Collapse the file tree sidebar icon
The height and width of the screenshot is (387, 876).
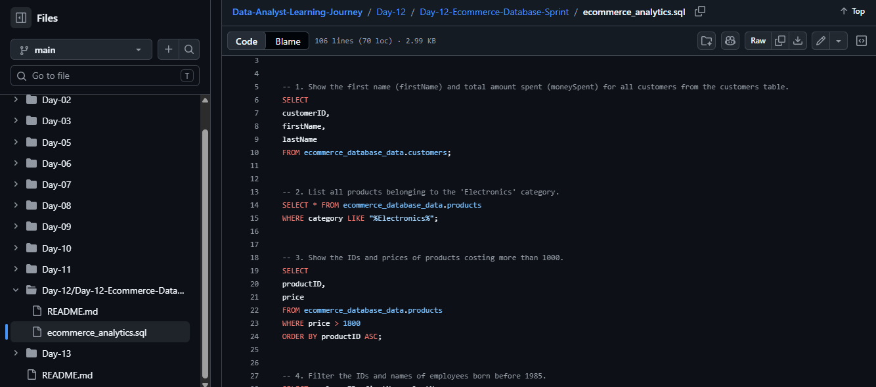tap(21, 18)
